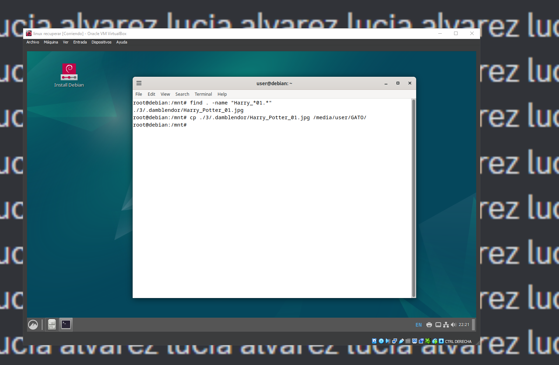Click the VirtualBox CPU/processor status icon
Screen dimensions: 559x365
(428, 341)
